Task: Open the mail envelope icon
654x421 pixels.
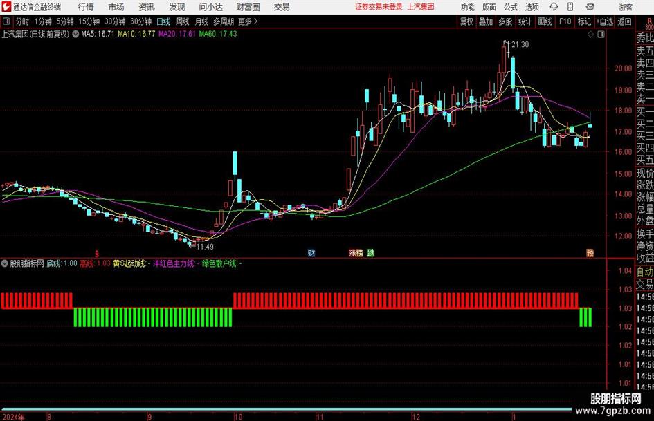Action: [x=590, y=7]
